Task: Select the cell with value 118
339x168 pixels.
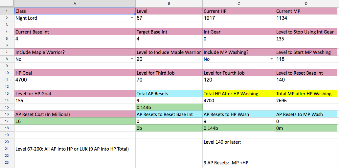Action: 306,59
